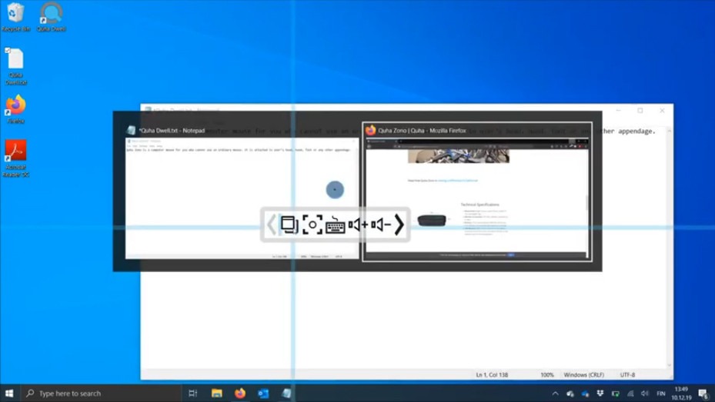Click the Ln 1, Col 138 status text
This screenshot has height=402, width=715.
point(492,374)
